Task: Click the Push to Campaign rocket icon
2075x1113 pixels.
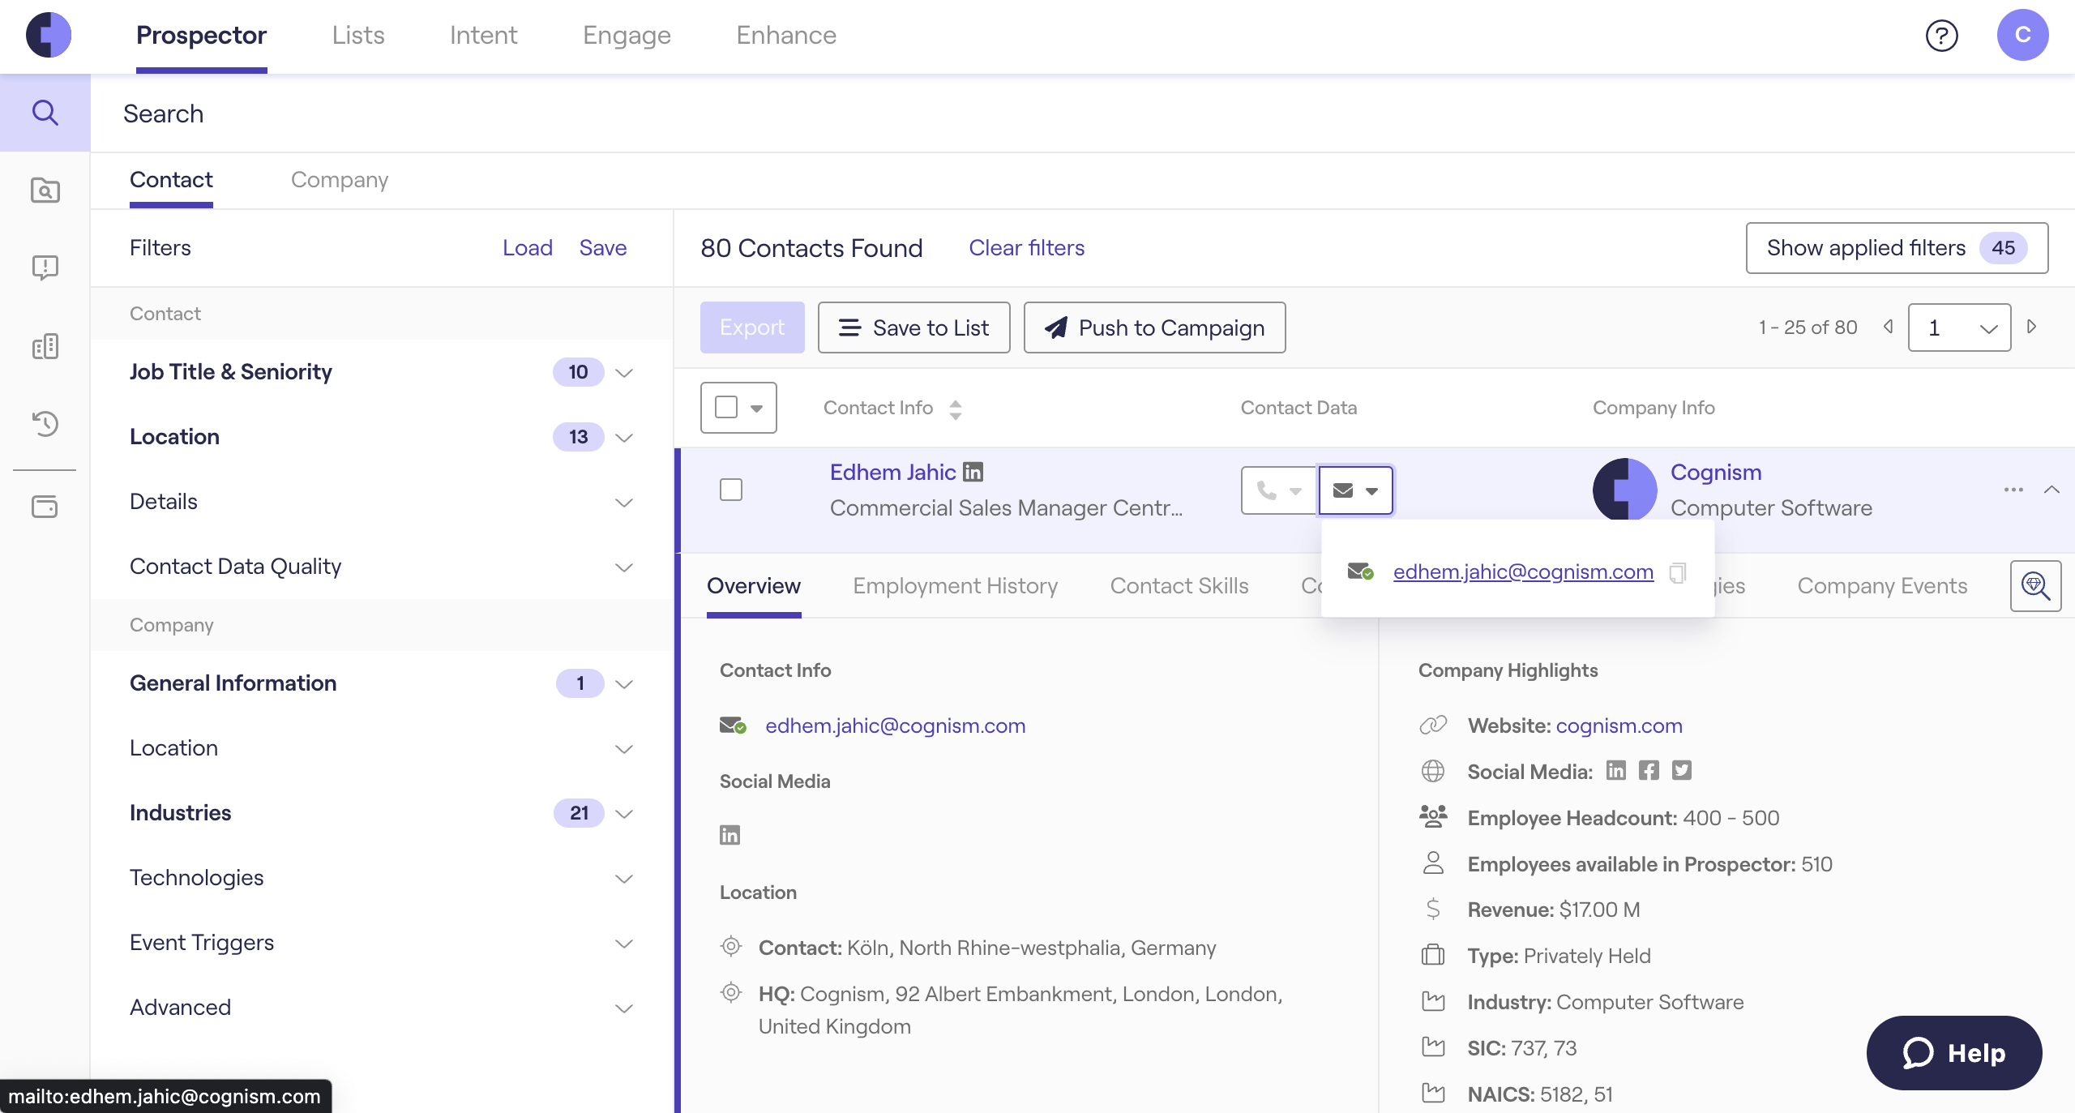Action: tap(1055, 327)
